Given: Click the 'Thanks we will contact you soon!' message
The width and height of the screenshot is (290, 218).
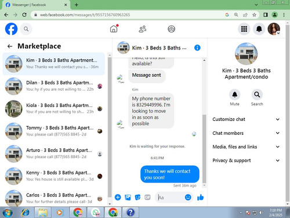Looking at the screenshot, I should pos(170,174).
